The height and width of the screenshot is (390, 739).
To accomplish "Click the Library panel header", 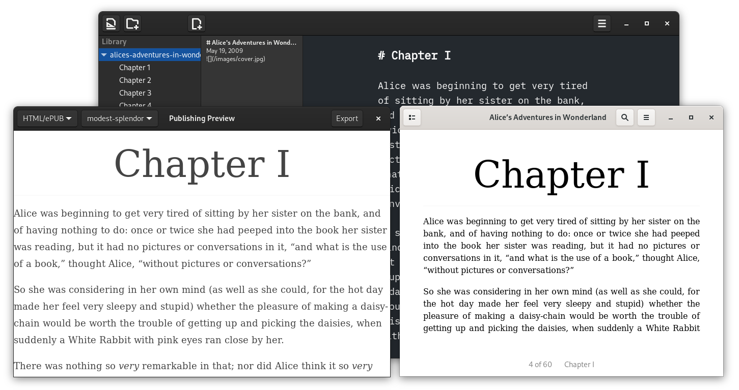I will click(x=114, y=41).
